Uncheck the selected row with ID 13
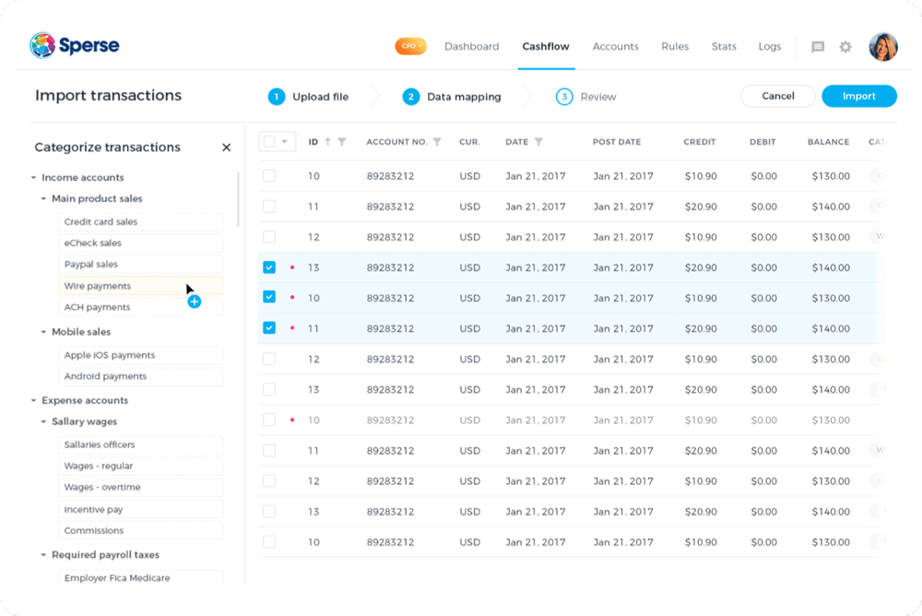The height and width of the screenshot is (616, 922). tap(269, 267)
